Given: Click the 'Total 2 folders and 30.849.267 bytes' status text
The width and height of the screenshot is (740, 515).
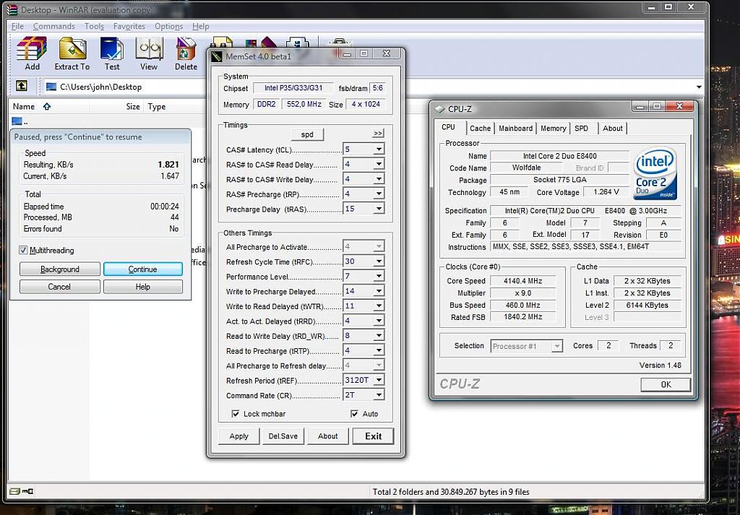Looking at the screenshot, I should 451,492.
